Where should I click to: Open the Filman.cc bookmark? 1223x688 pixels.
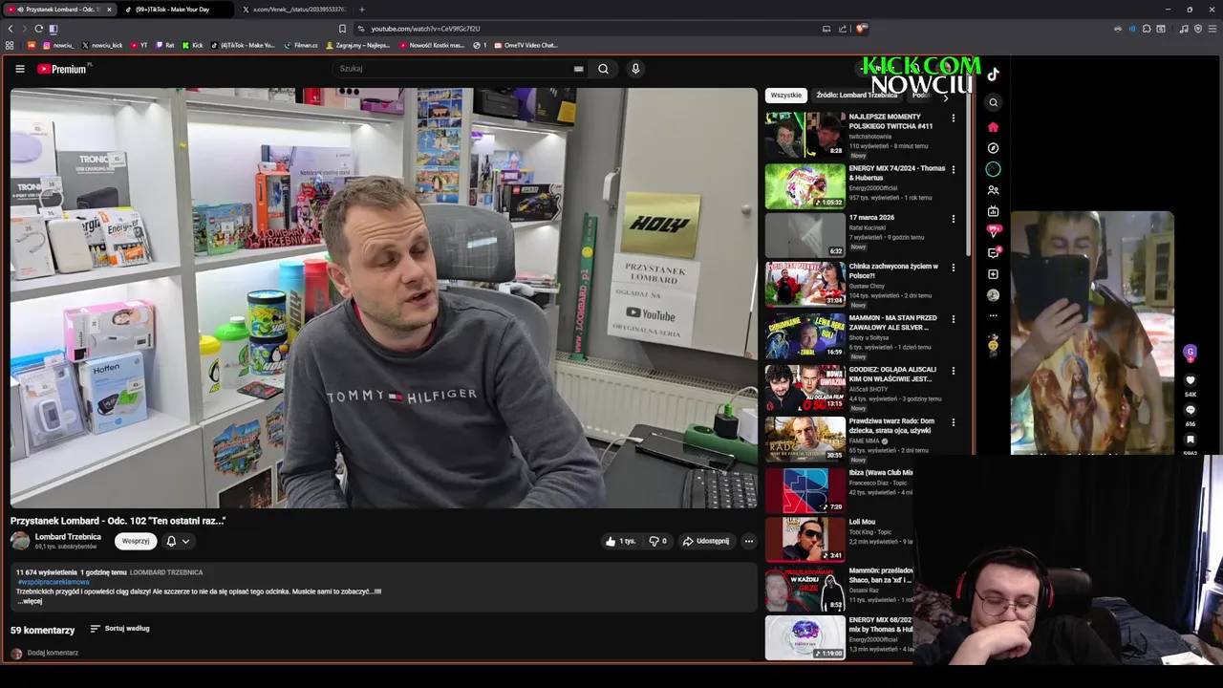coord(301,45)
